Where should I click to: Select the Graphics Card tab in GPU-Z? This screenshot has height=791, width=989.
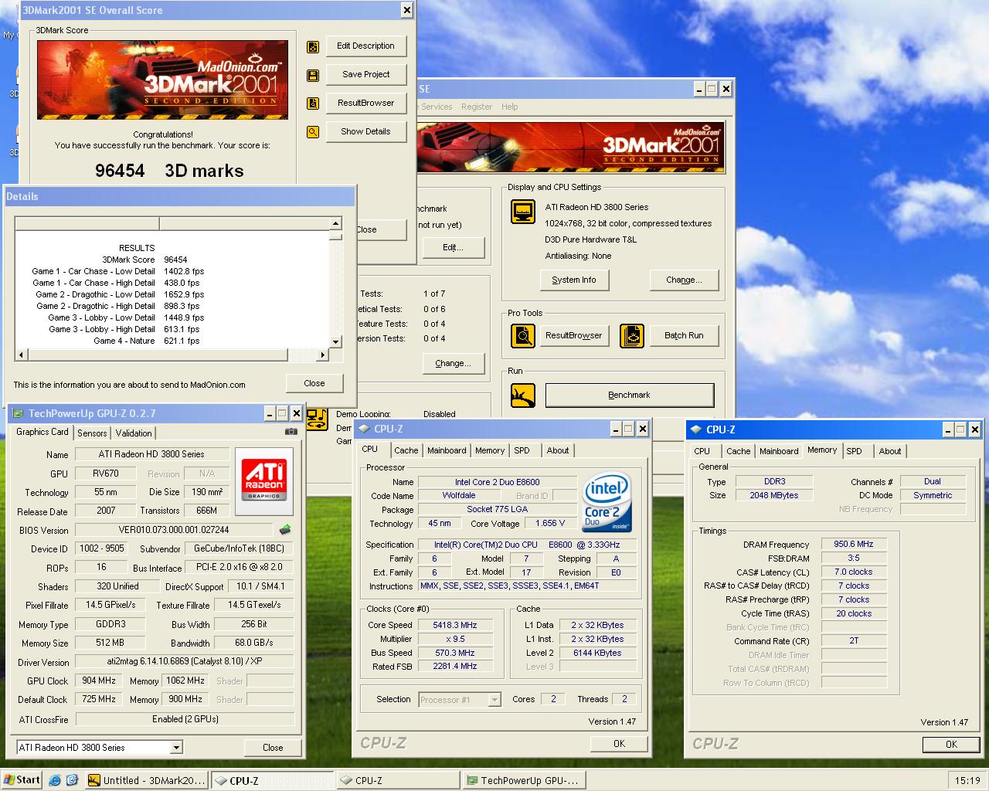[x=42, y=433]
